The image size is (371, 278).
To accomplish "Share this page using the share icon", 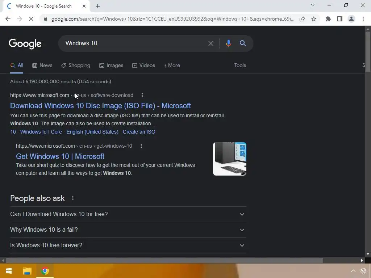I will pos(302,19).
